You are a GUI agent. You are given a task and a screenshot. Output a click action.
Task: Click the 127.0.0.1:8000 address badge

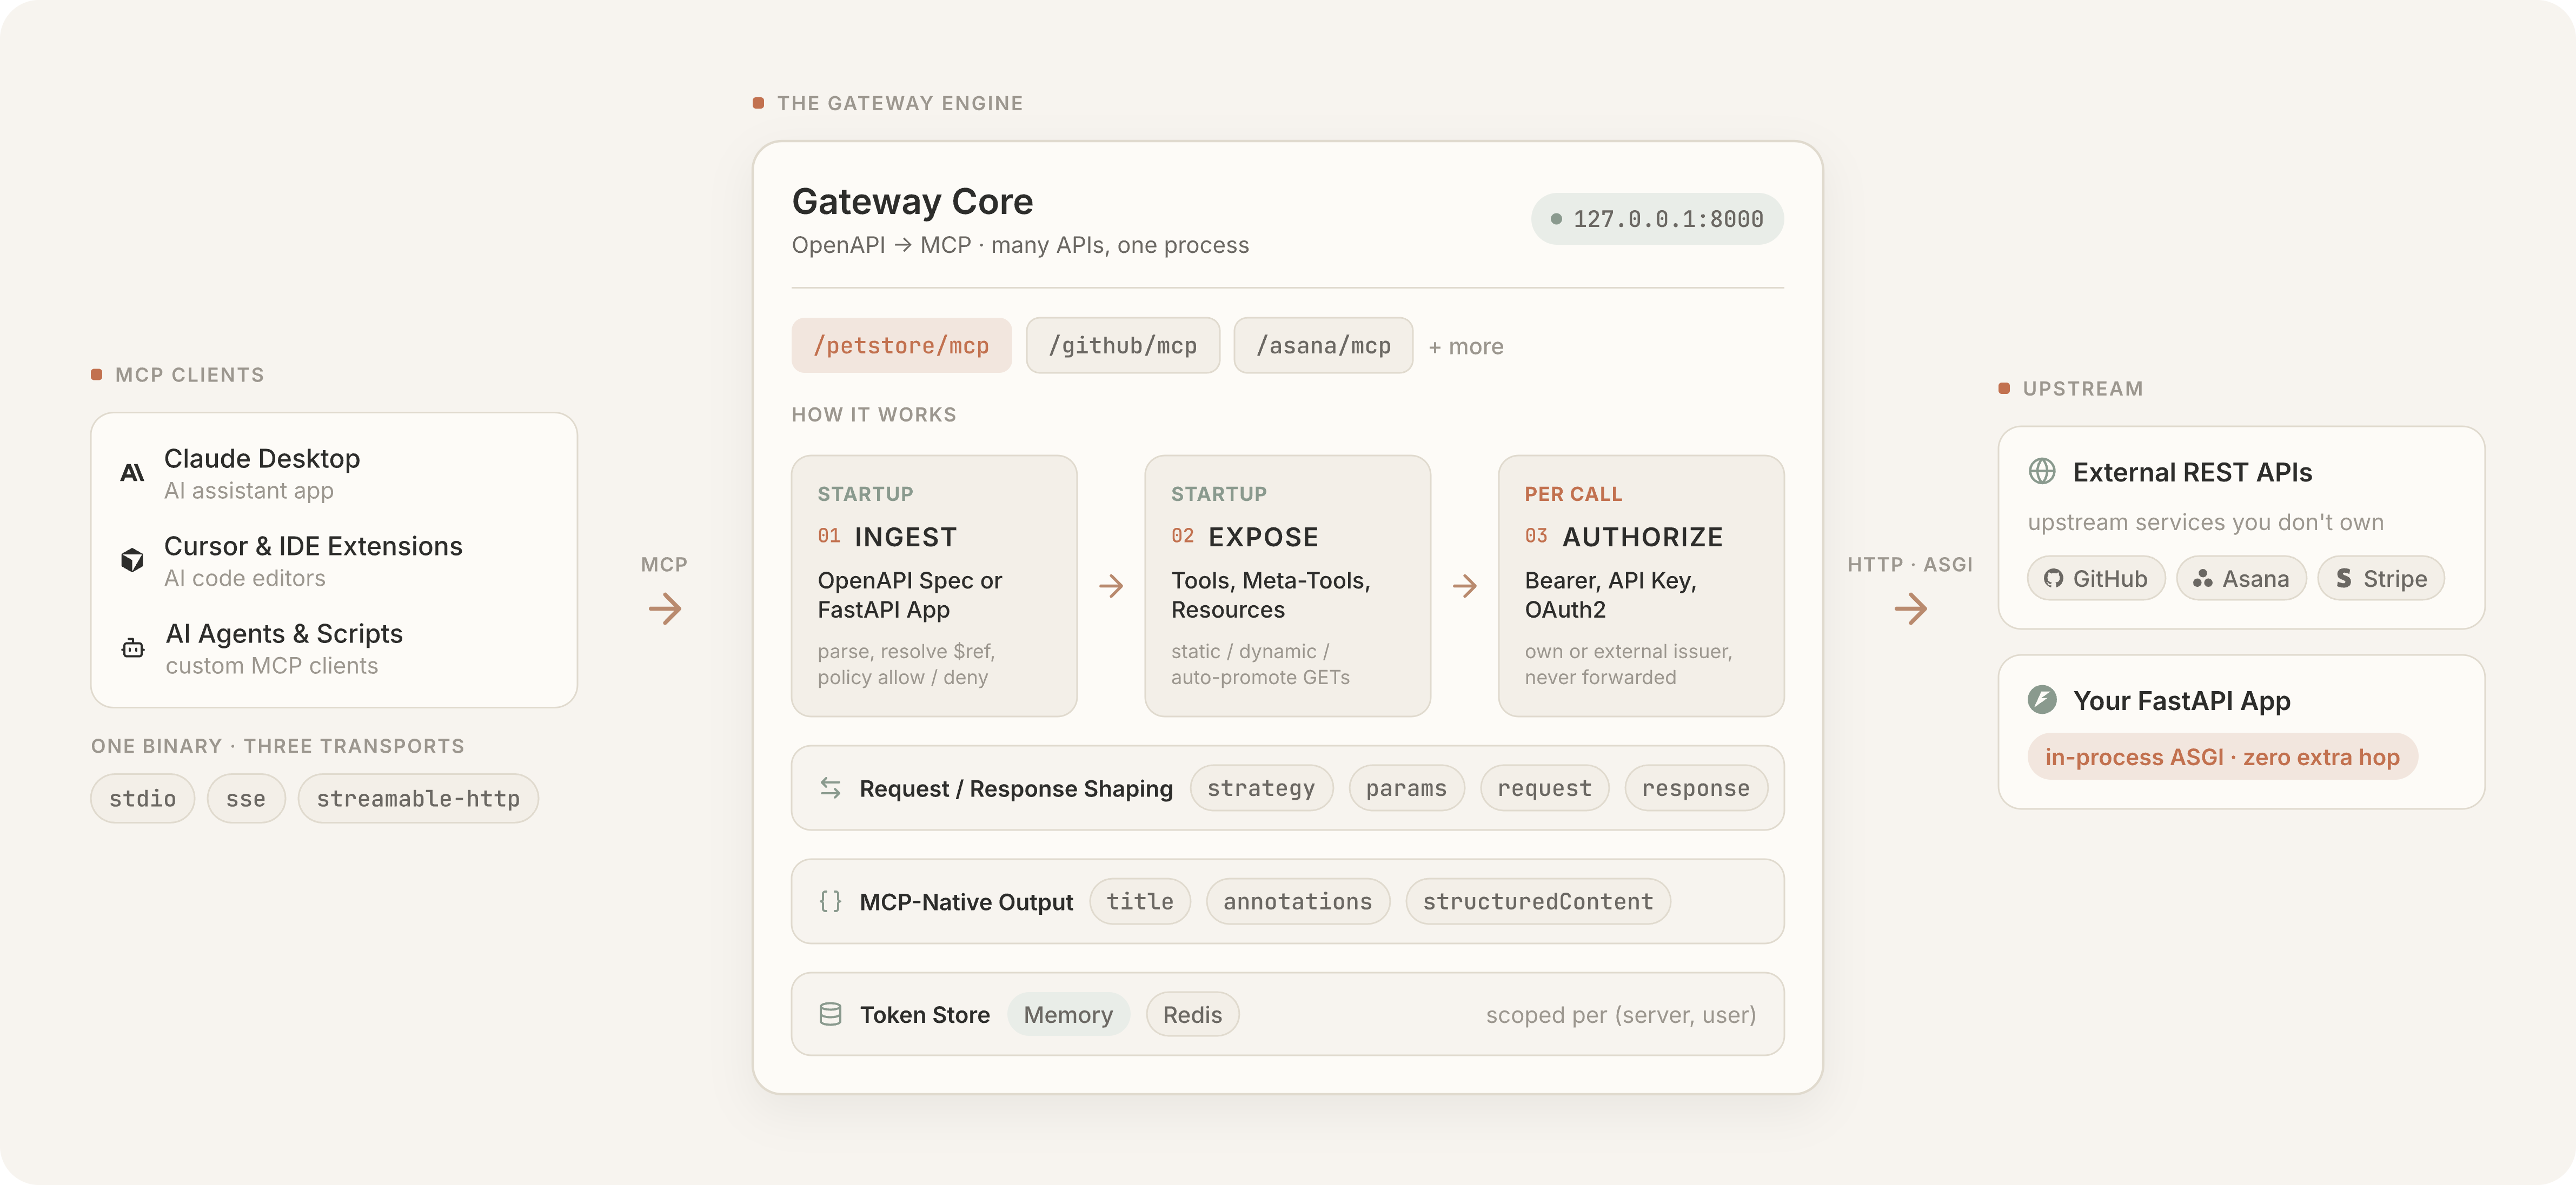[1657, 219]
